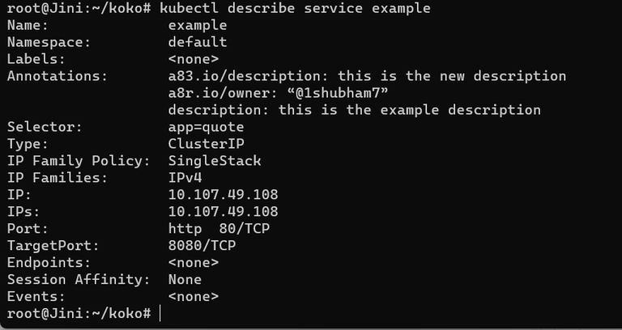Click the IP Families value 'IPv4'
The height and width of the screenshot is (330, 622).
[185, 178]
